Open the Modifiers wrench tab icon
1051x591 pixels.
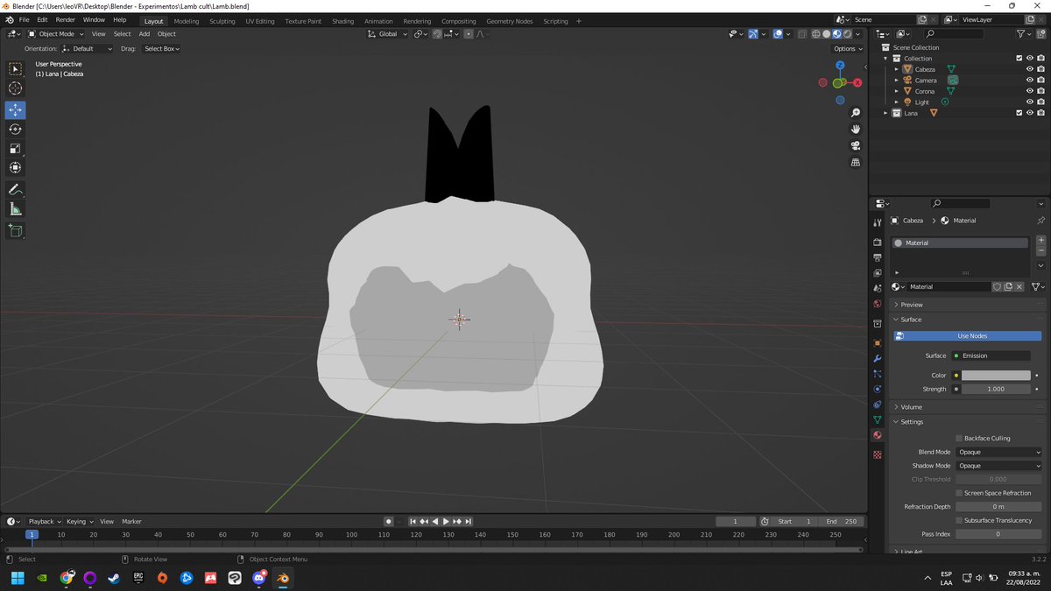click(x=878, y=359)
